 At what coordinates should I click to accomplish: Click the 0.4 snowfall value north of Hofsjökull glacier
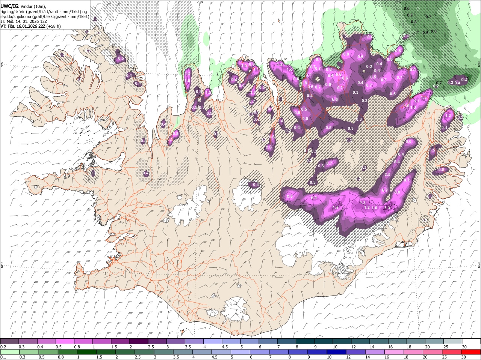point(256,185)
